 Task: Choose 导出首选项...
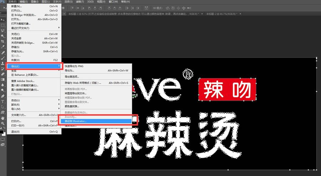click(x=96, y=76)
